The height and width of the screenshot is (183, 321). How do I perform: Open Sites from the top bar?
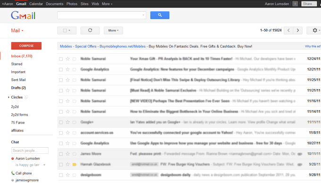click(84, 4)
